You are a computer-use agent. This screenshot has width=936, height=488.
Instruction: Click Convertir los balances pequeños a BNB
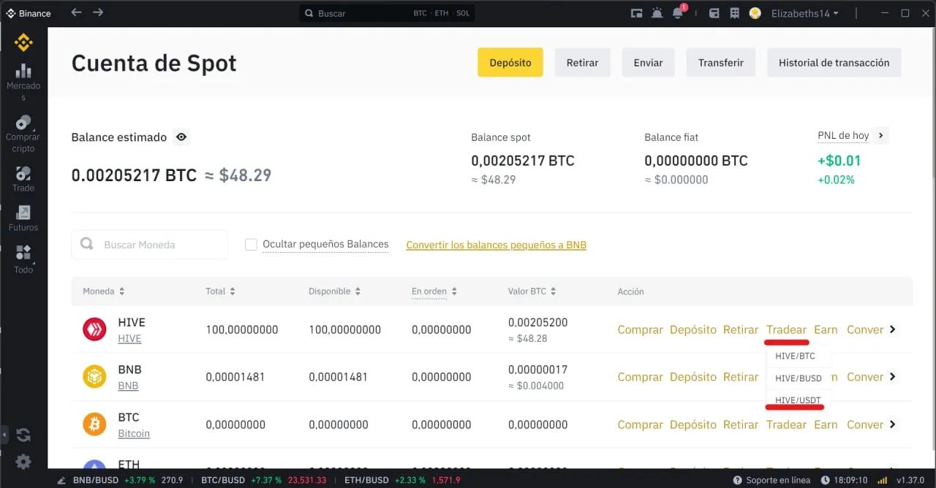coord(497,245)
